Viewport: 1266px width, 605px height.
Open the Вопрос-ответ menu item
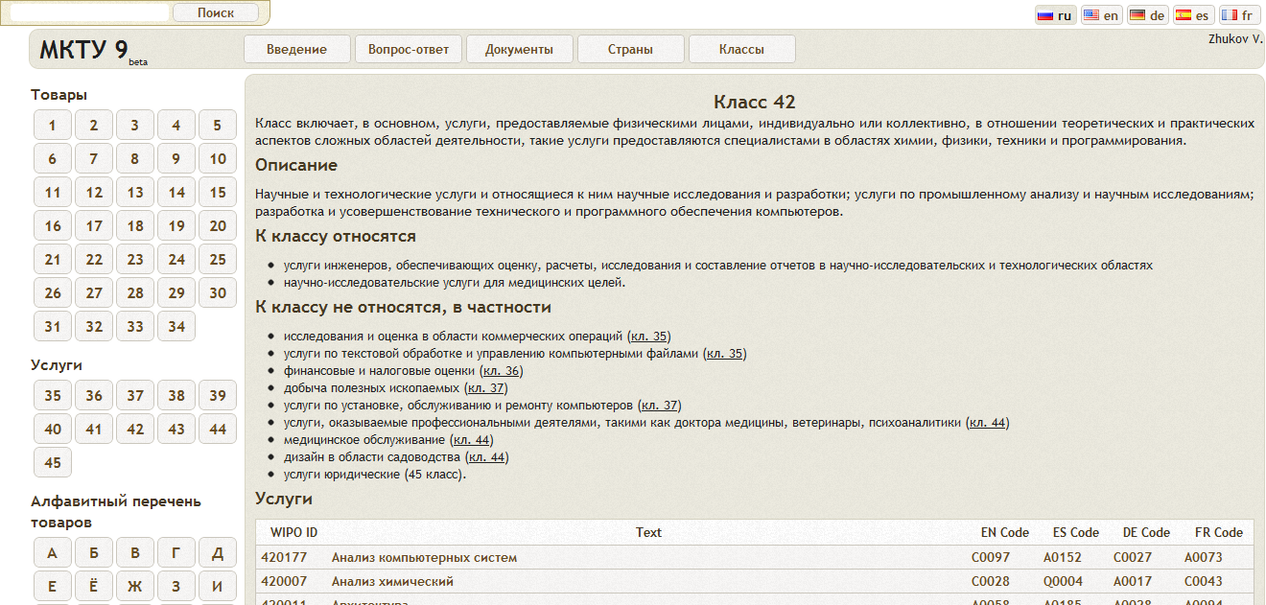(x=408, y=50)
